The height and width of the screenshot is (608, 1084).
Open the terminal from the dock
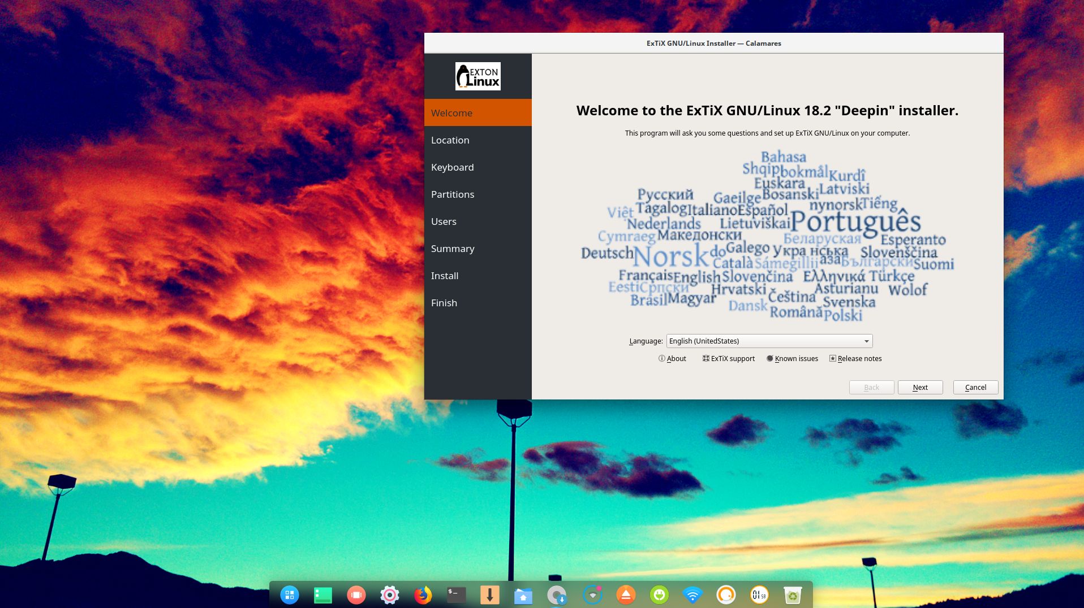(x=456, y=594)
